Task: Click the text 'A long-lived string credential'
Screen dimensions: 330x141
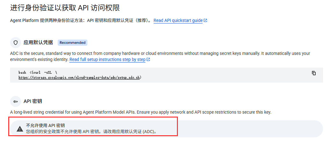Action: pos(35,112)
